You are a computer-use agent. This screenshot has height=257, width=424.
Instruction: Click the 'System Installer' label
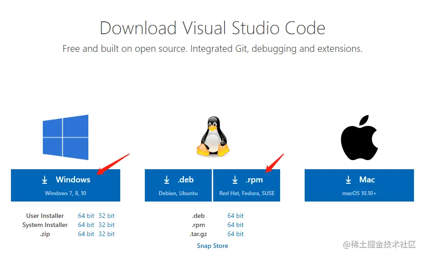[45, 225]
